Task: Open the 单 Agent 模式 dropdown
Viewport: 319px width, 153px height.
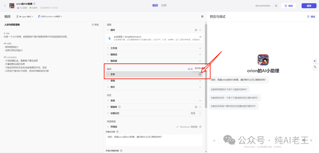Action: 25,17
